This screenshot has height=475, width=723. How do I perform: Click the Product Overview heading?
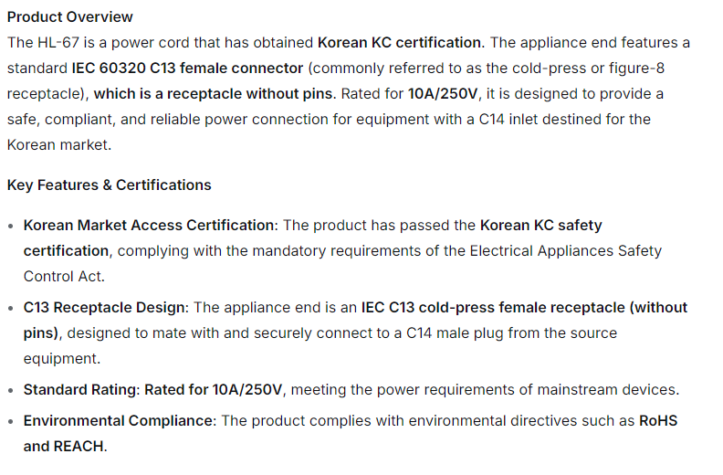pos(69,16)
